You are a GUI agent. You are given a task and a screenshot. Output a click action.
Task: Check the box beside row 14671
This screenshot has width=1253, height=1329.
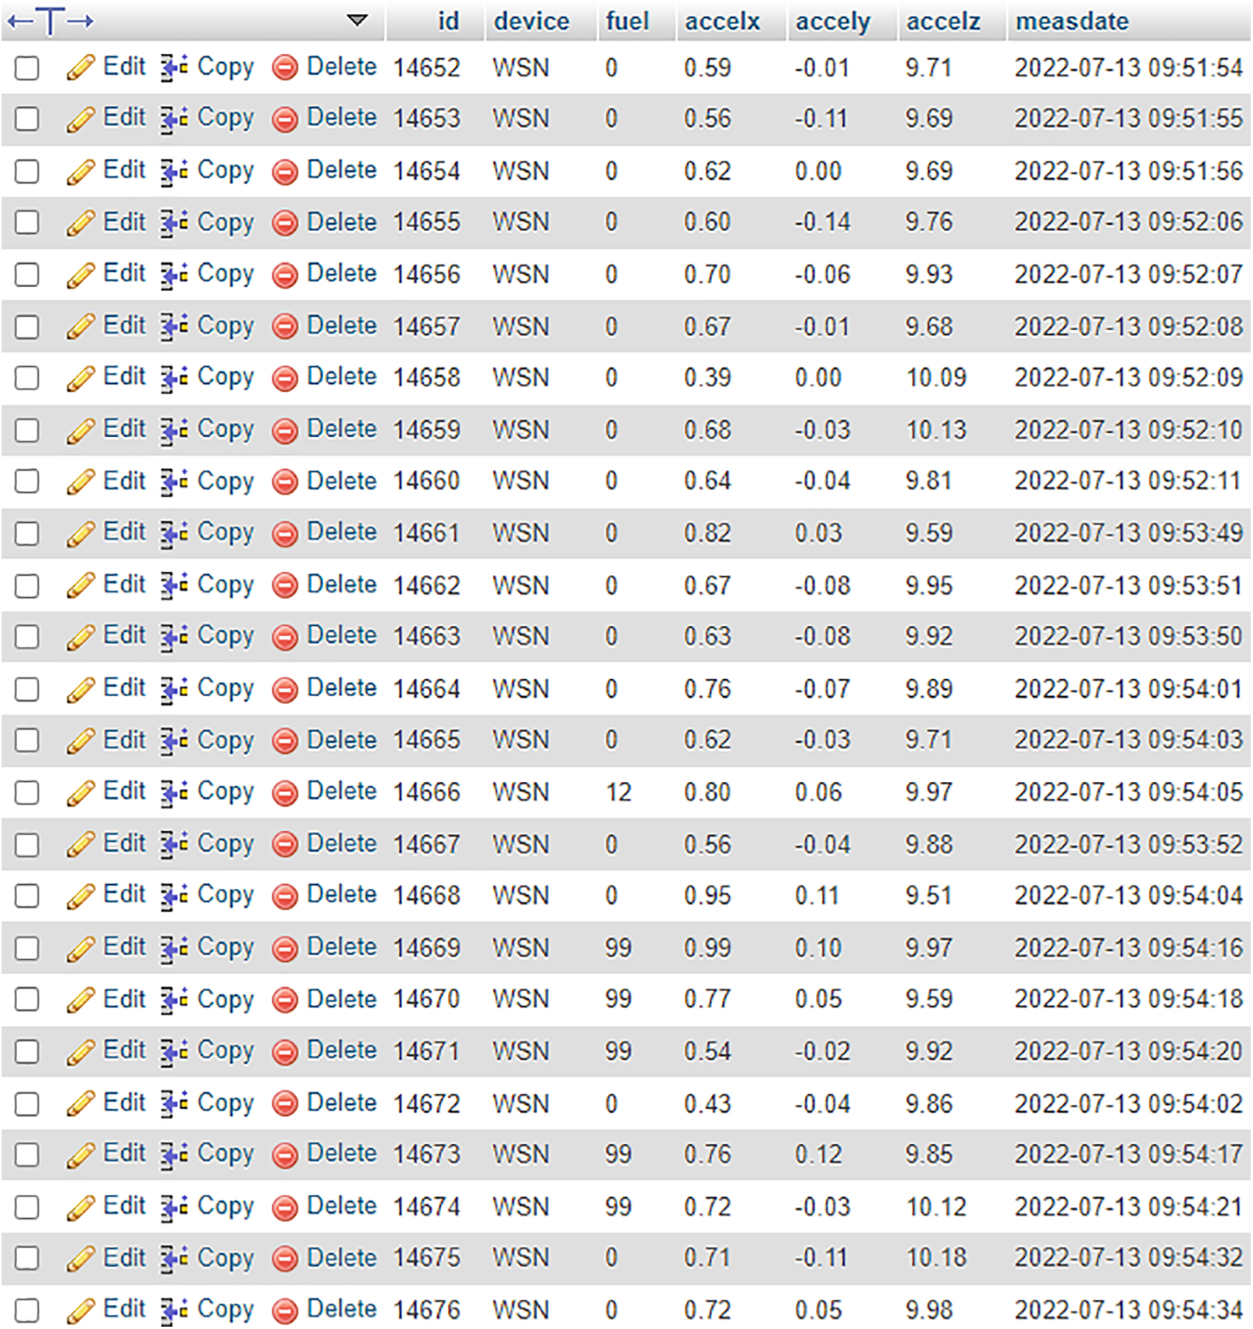point(27,1052)
